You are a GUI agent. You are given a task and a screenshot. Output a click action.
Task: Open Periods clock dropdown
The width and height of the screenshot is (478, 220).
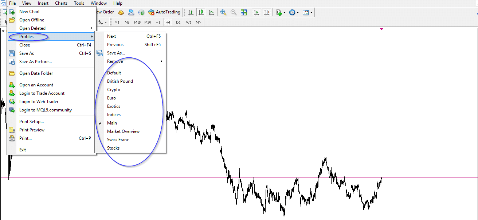[x=294, y=12]
